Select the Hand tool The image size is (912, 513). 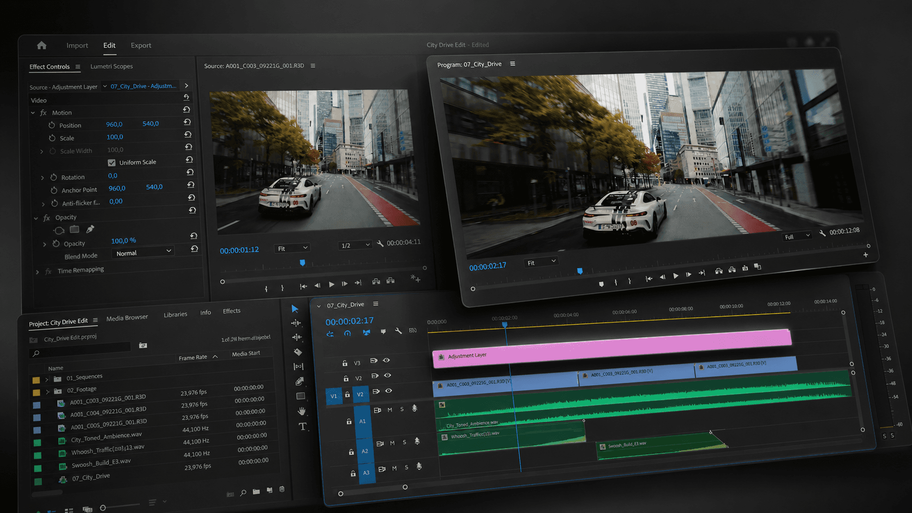[x=302, y=411]
